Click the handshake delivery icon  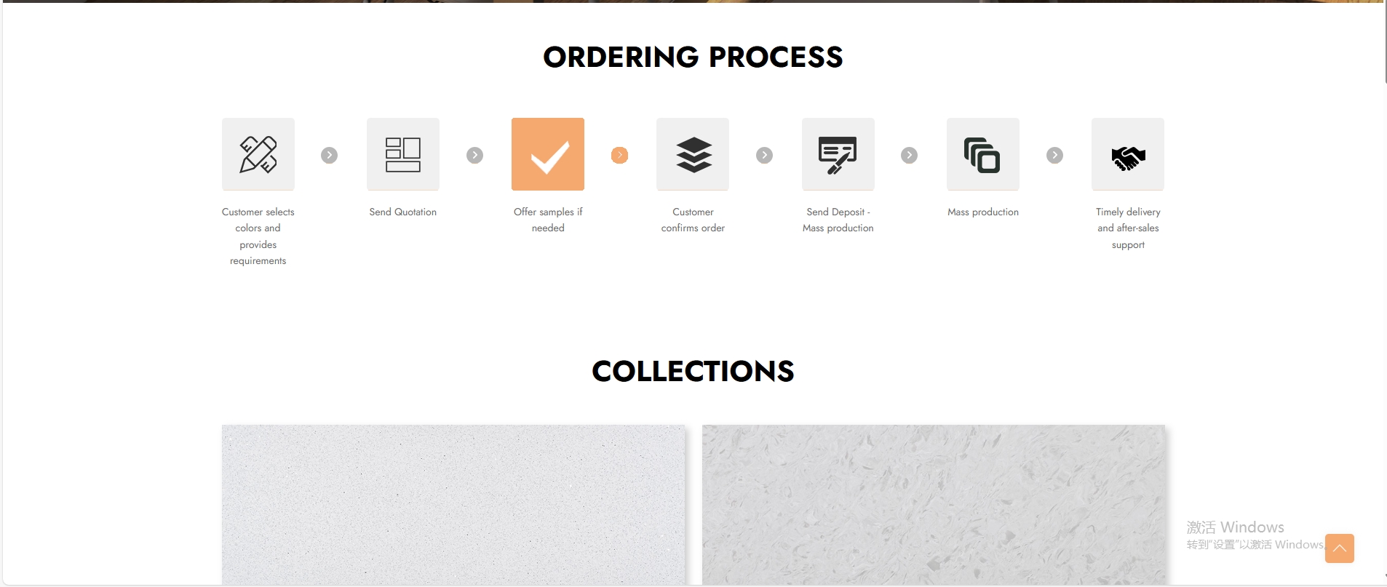click(1128, 154)
